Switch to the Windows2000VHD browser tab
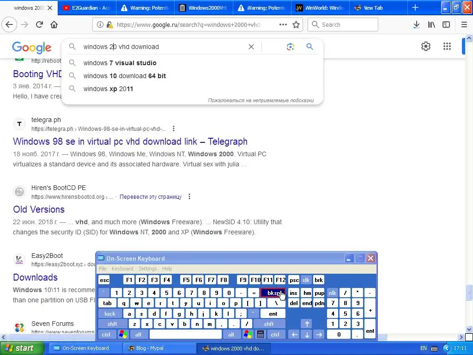 tap(203, 8)
